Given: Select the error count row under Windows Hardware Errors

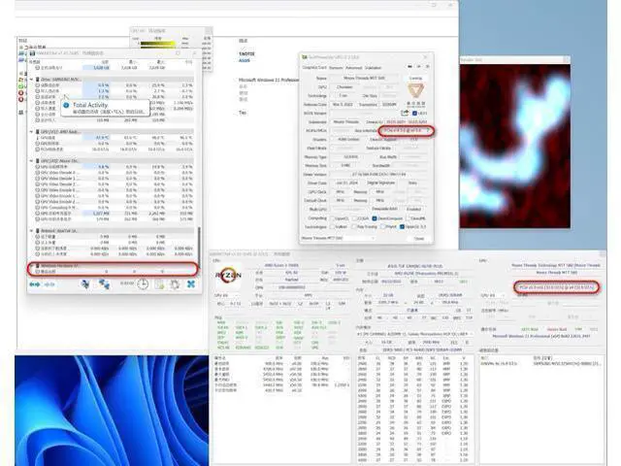Looking at the screenshot, I should [112, 272].
